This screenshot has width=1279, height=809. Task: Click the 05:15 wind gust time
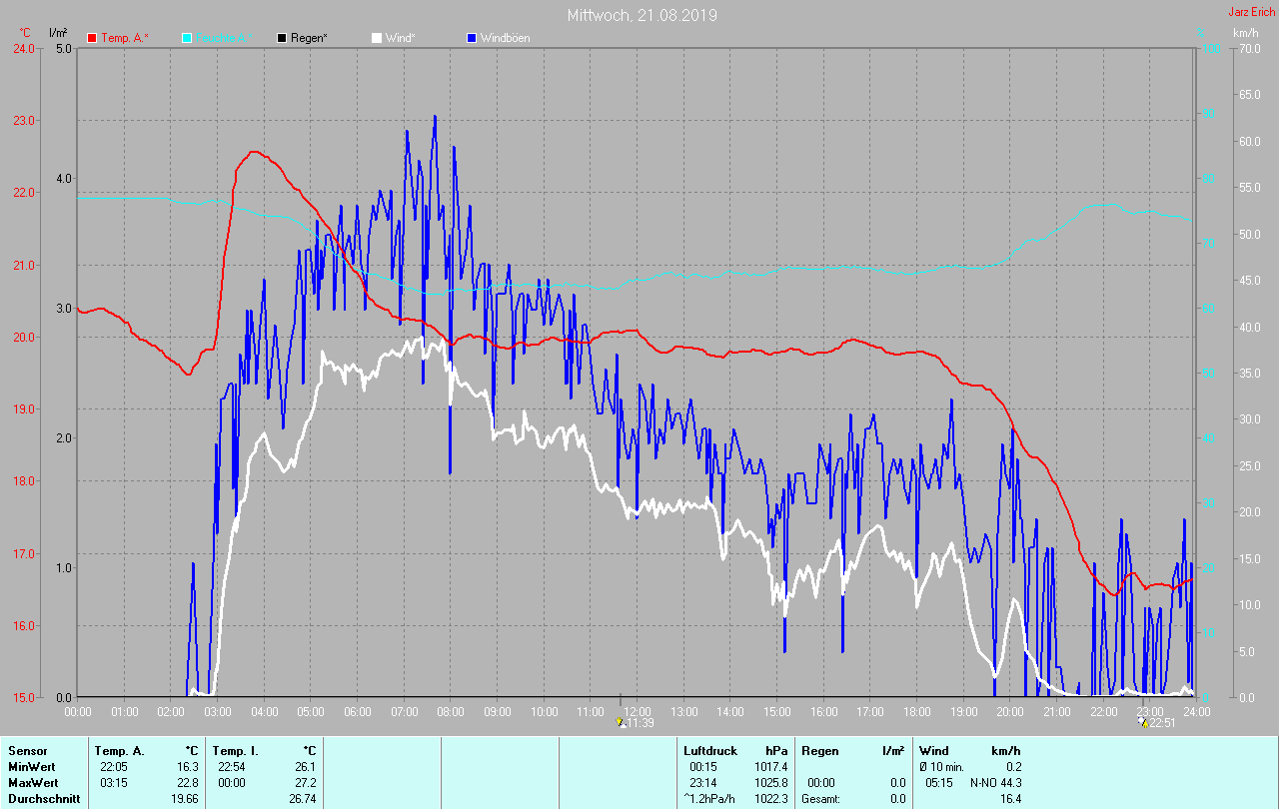pos(939,783)
